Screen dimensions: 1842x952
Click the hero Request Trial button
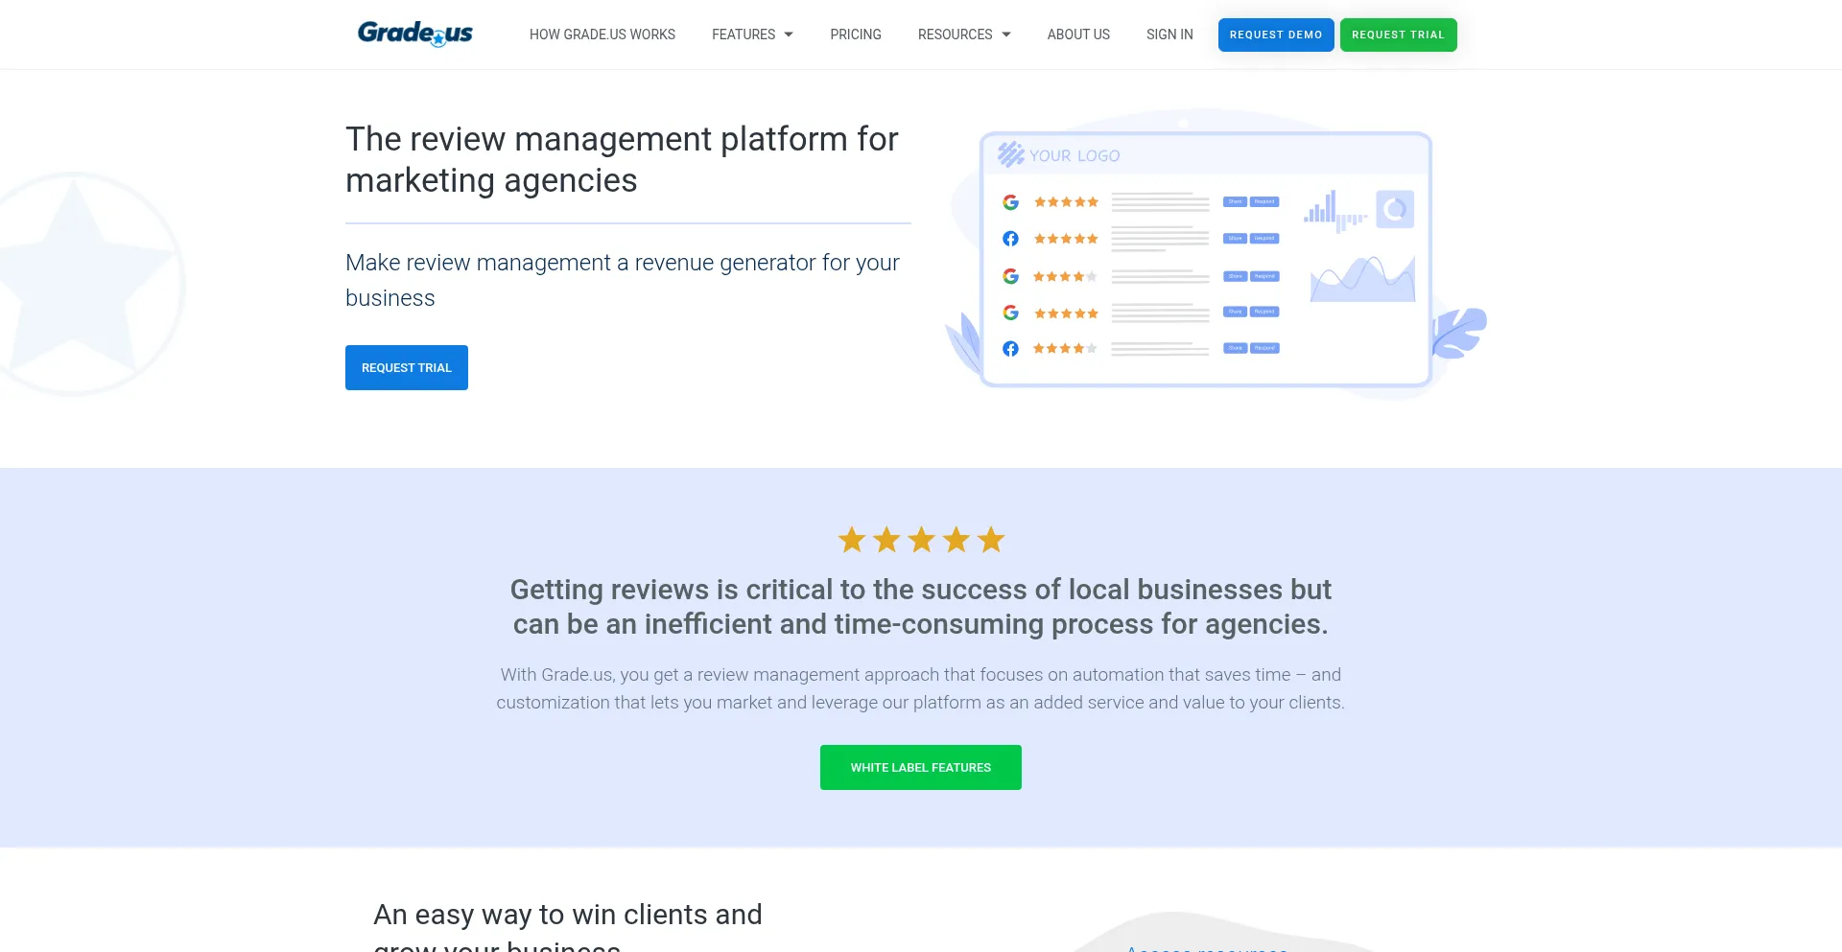click(407, 367)
